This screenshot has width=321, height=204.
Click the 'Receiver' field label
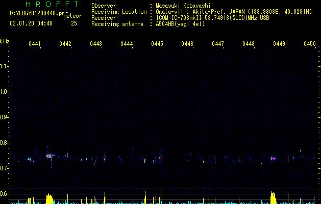point(104,18)
